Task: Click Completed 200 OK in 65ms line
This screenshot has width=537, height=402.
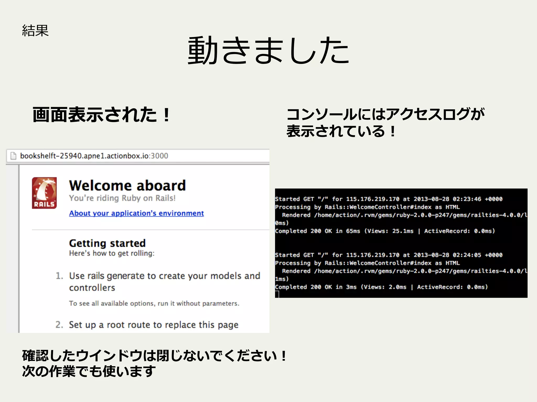Action: click(385, 231)
